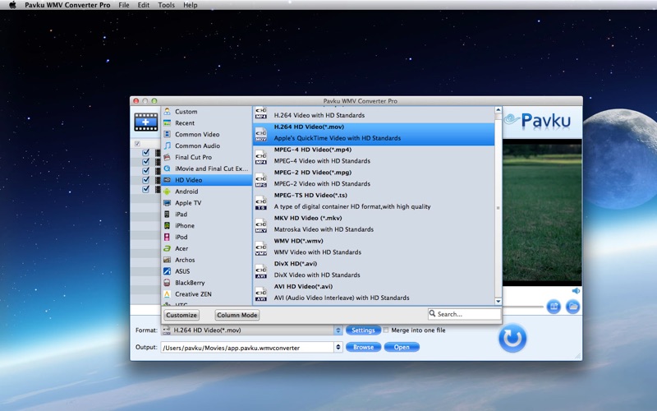Open the Output path dropdown arrows

click(x=338, y=347)
